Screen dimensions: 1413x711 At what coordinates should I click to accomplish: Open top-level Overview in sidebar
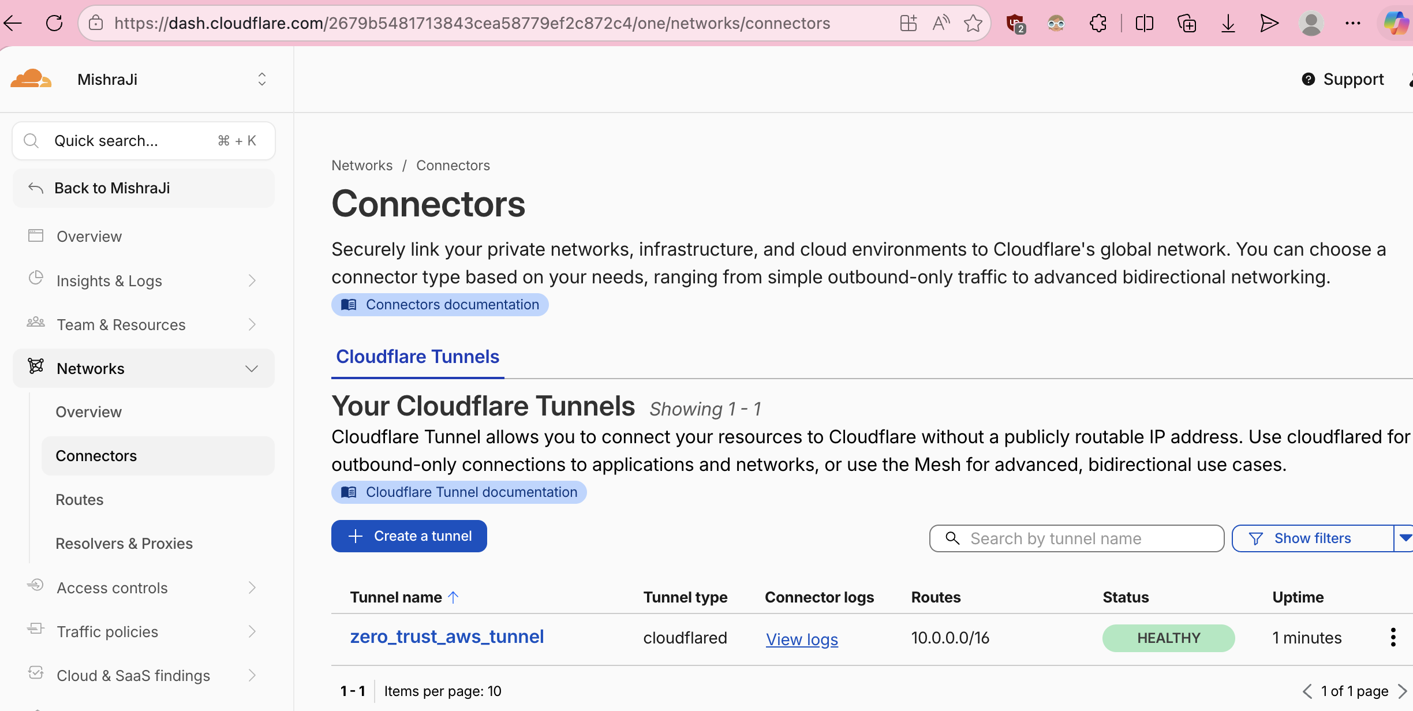(x=89, y=237)
